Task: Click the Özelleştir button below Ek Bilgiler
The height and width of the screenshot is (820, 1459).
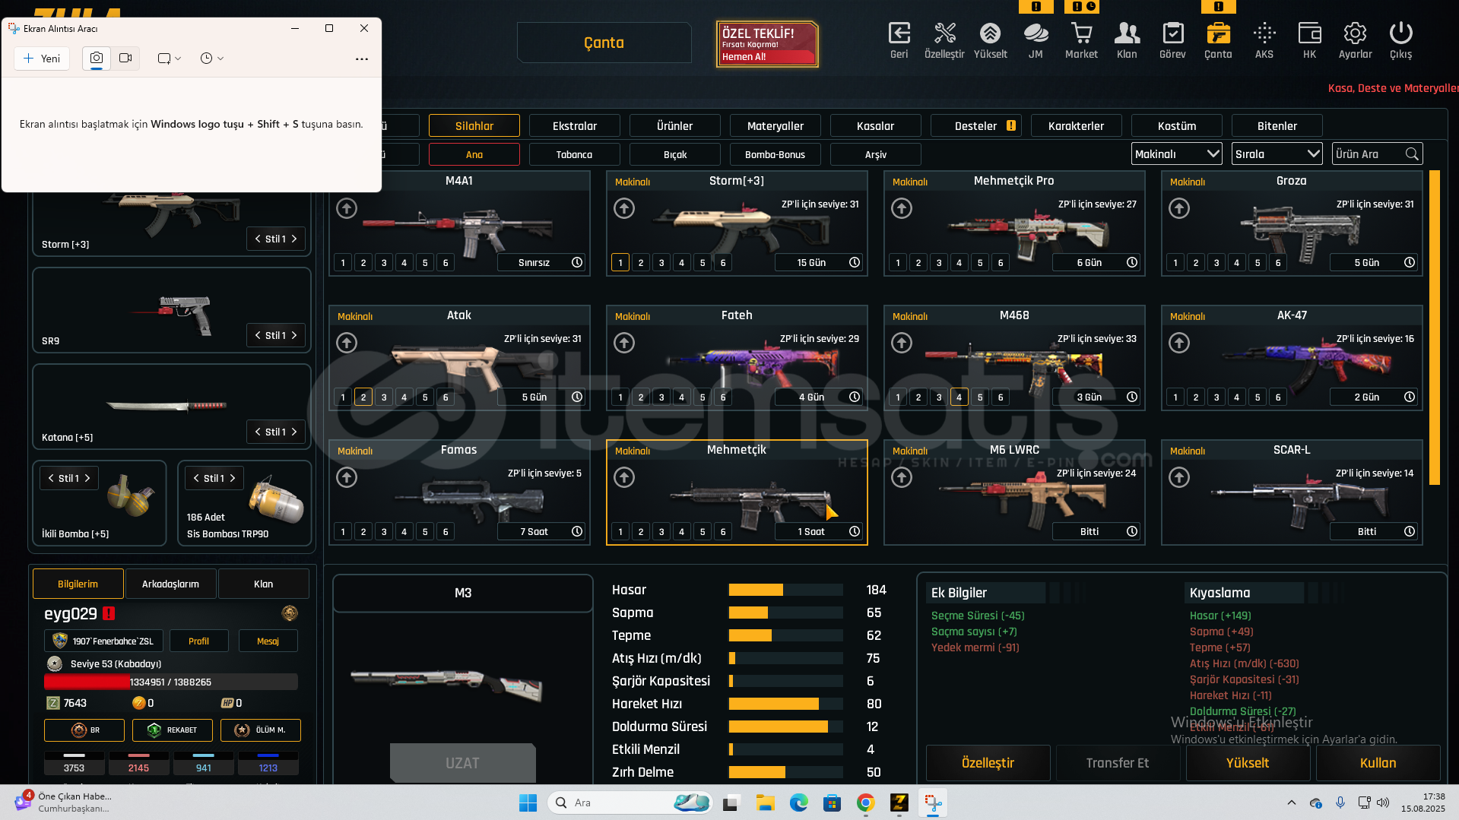Action: click(988, 763)
